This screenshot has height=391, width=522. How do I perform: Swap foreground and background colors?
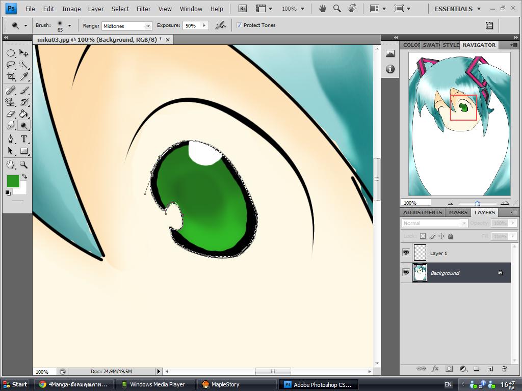pyautogui.click(x=24, y=176)
